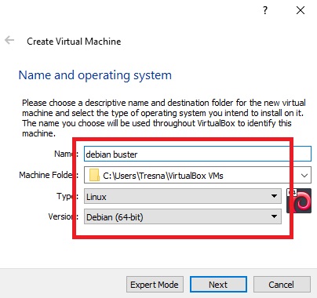Open the Type dropdown showing Linux

pos(183,196)
